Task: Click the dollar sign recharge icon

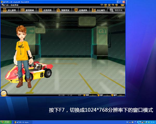Action: tap(116, 5)
